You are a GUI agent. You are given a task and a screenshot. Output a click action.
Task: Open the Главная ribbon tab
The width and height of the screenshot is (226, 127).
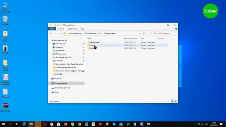61,29
